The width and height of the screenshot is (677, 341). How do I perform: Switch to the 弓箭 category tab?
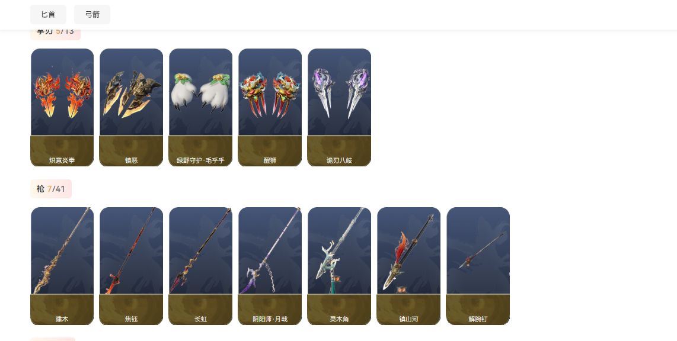coord(92,14)
